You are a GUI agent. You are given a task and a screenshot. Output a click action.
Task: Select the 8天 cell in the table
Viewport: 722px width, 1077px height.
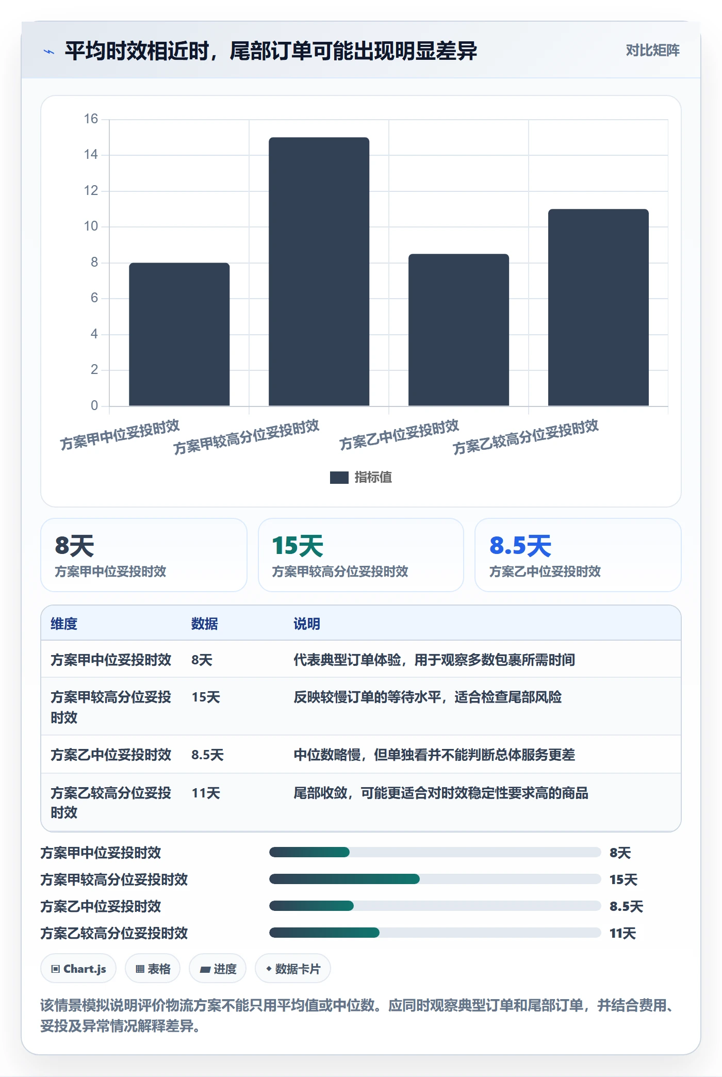coord(202,660)
